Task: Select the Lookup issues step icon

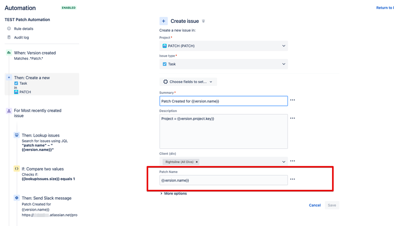Action: coord(17,135)
